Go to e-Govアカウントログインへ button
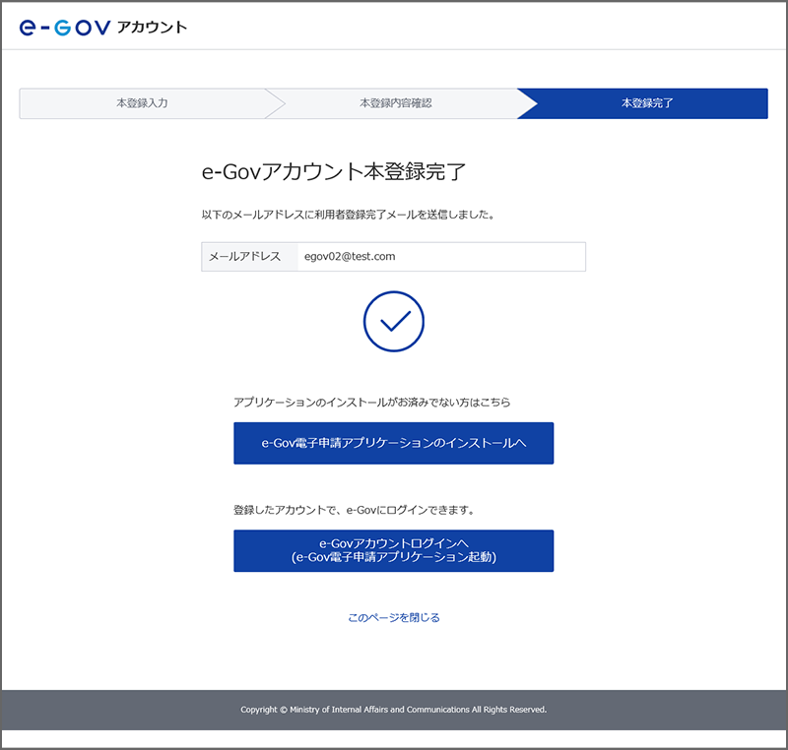The image size is (788, 750). coord(393,551)
